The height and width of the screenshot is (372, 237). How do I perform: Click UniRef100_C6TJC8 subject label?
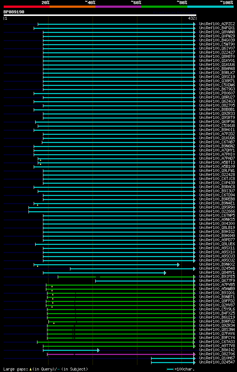click(217, 179)
